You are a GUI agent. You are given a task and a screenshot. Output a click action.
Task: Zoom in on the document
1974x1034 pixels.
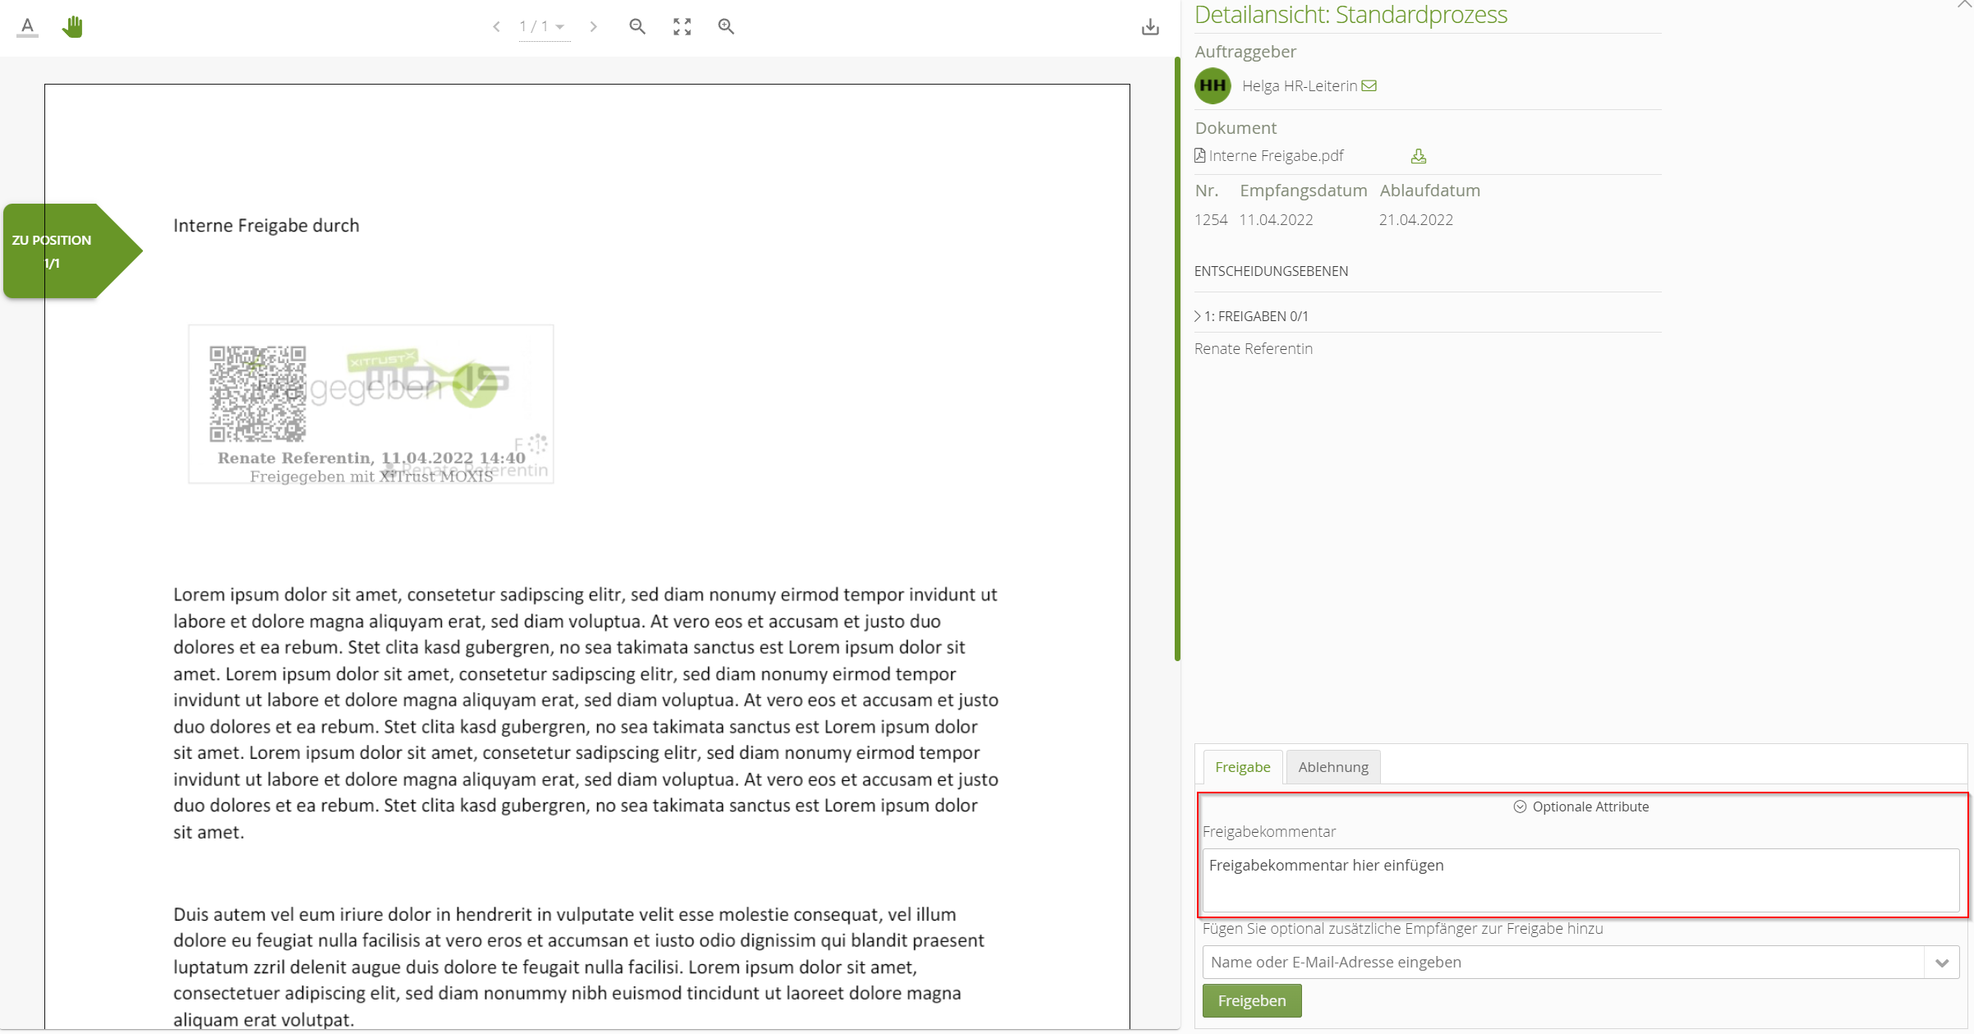click(x=726, y=26)
